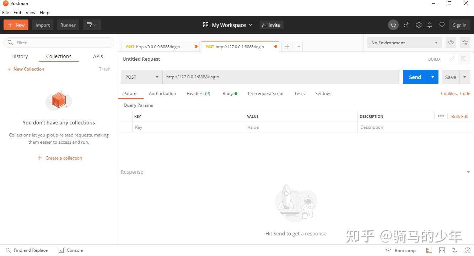Open settings via the gear icon
This screenshot has height=256, width=474.
419,25
